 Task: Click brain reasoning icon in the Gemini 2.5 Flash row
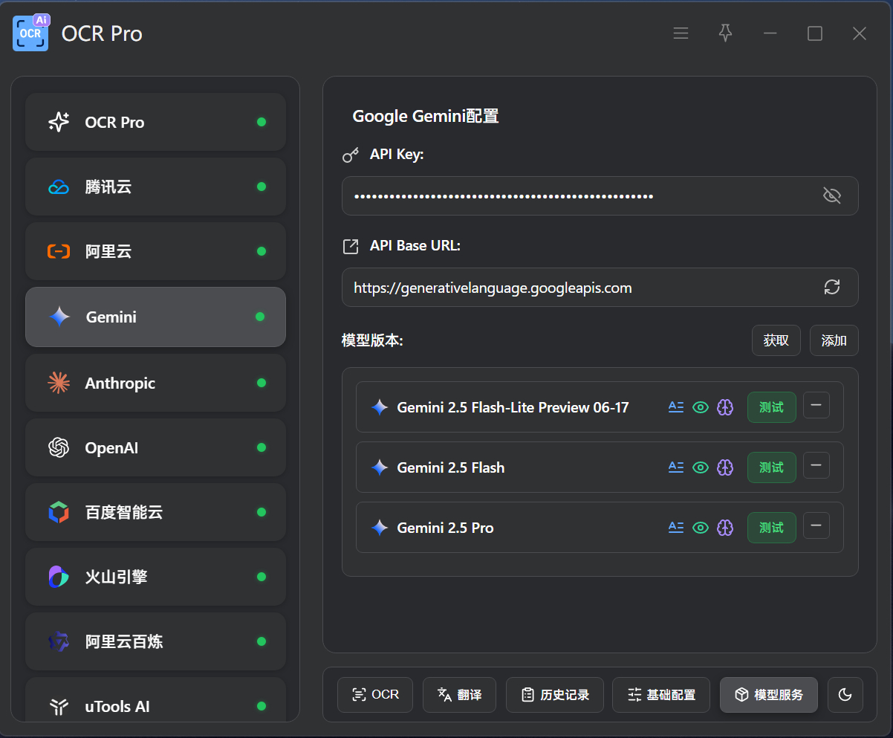725,467
